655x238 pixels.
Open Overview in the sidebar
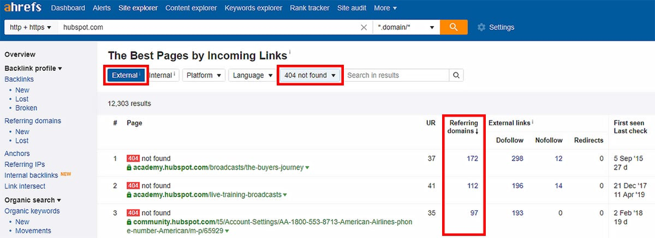tap(20, 55)
